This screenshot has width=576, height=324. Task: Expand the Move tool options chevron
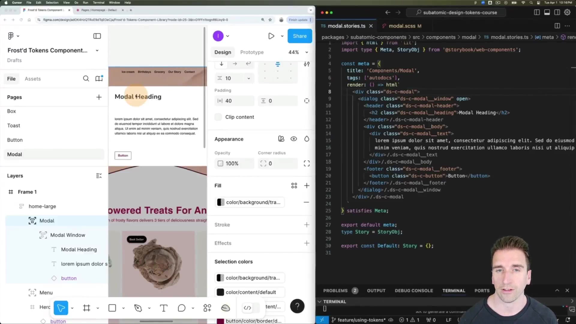pos(72,308)
